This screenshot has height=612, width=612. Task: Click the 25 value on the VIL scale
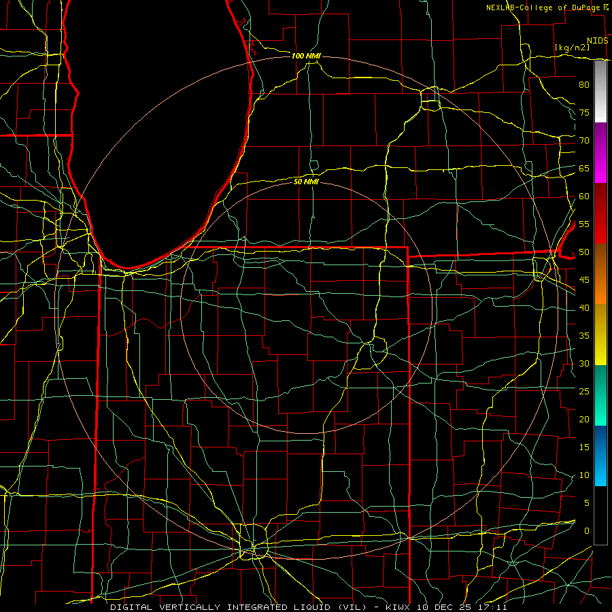[x=584, y=391]
